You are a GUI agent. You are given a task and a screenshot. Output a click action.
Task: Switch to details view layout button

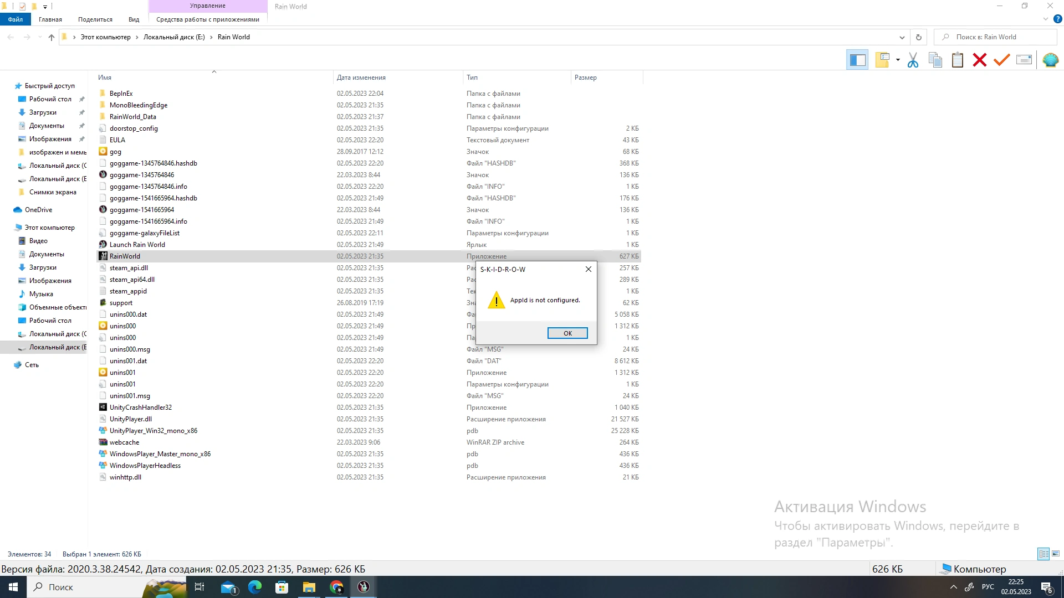pos(1043,554)
